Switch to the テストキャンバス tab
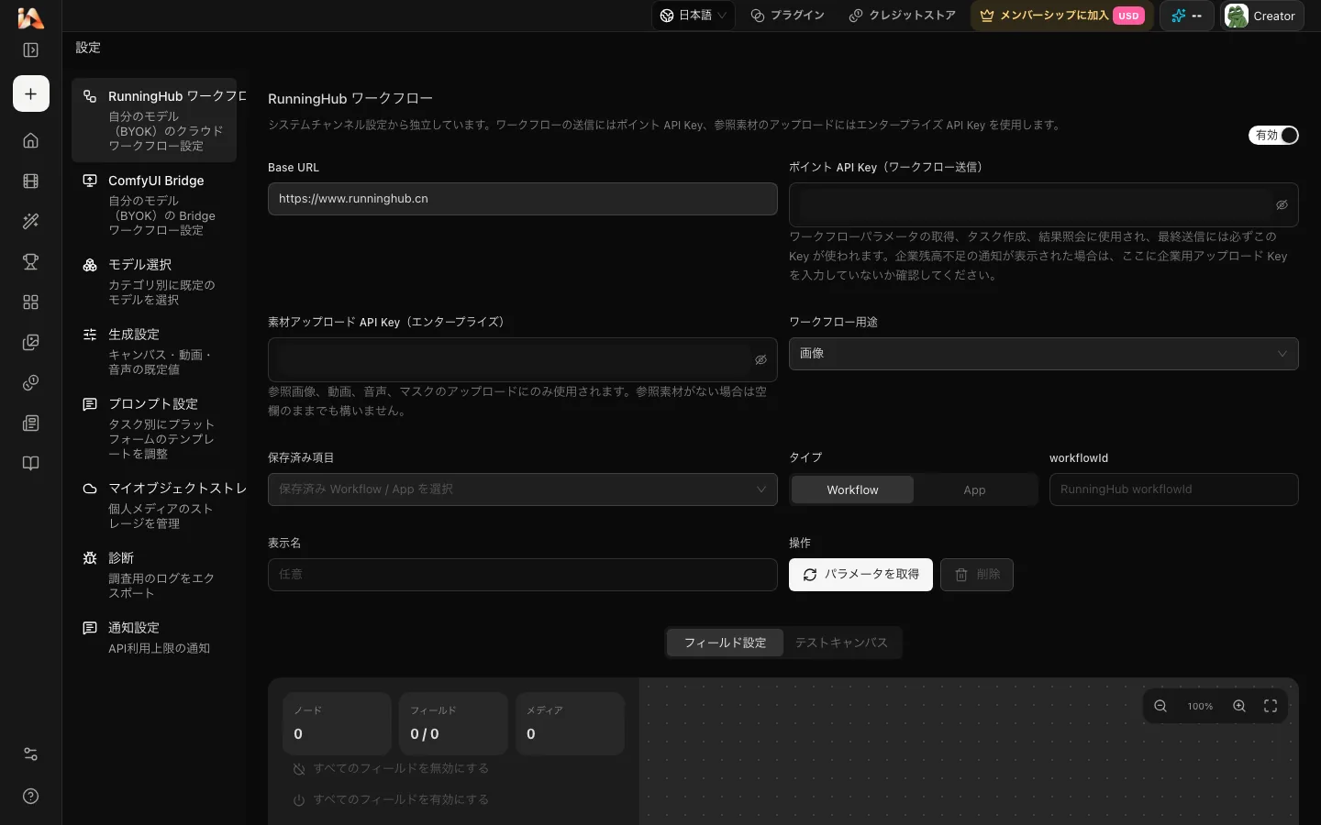Viewport: 1321px width, 825px height. point(841,643)
